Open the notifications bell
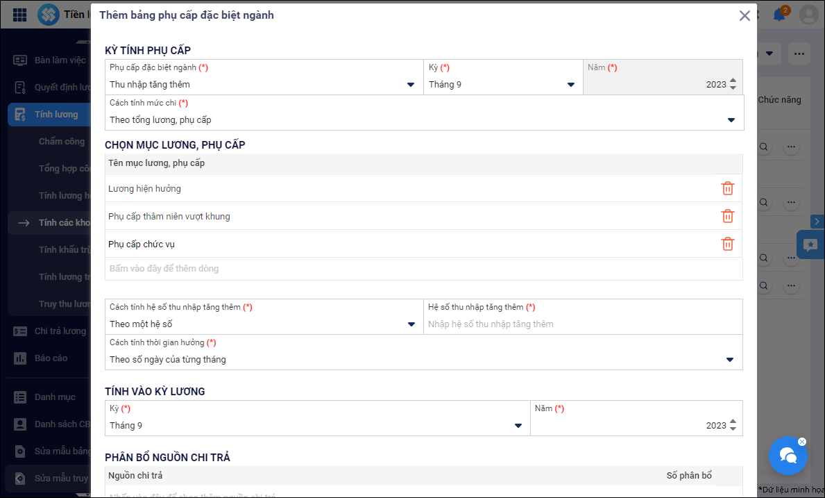 coord(779,15)
